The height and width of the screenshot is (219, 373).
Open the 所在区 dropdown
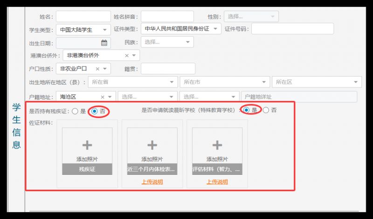click(x=317, y=82)
